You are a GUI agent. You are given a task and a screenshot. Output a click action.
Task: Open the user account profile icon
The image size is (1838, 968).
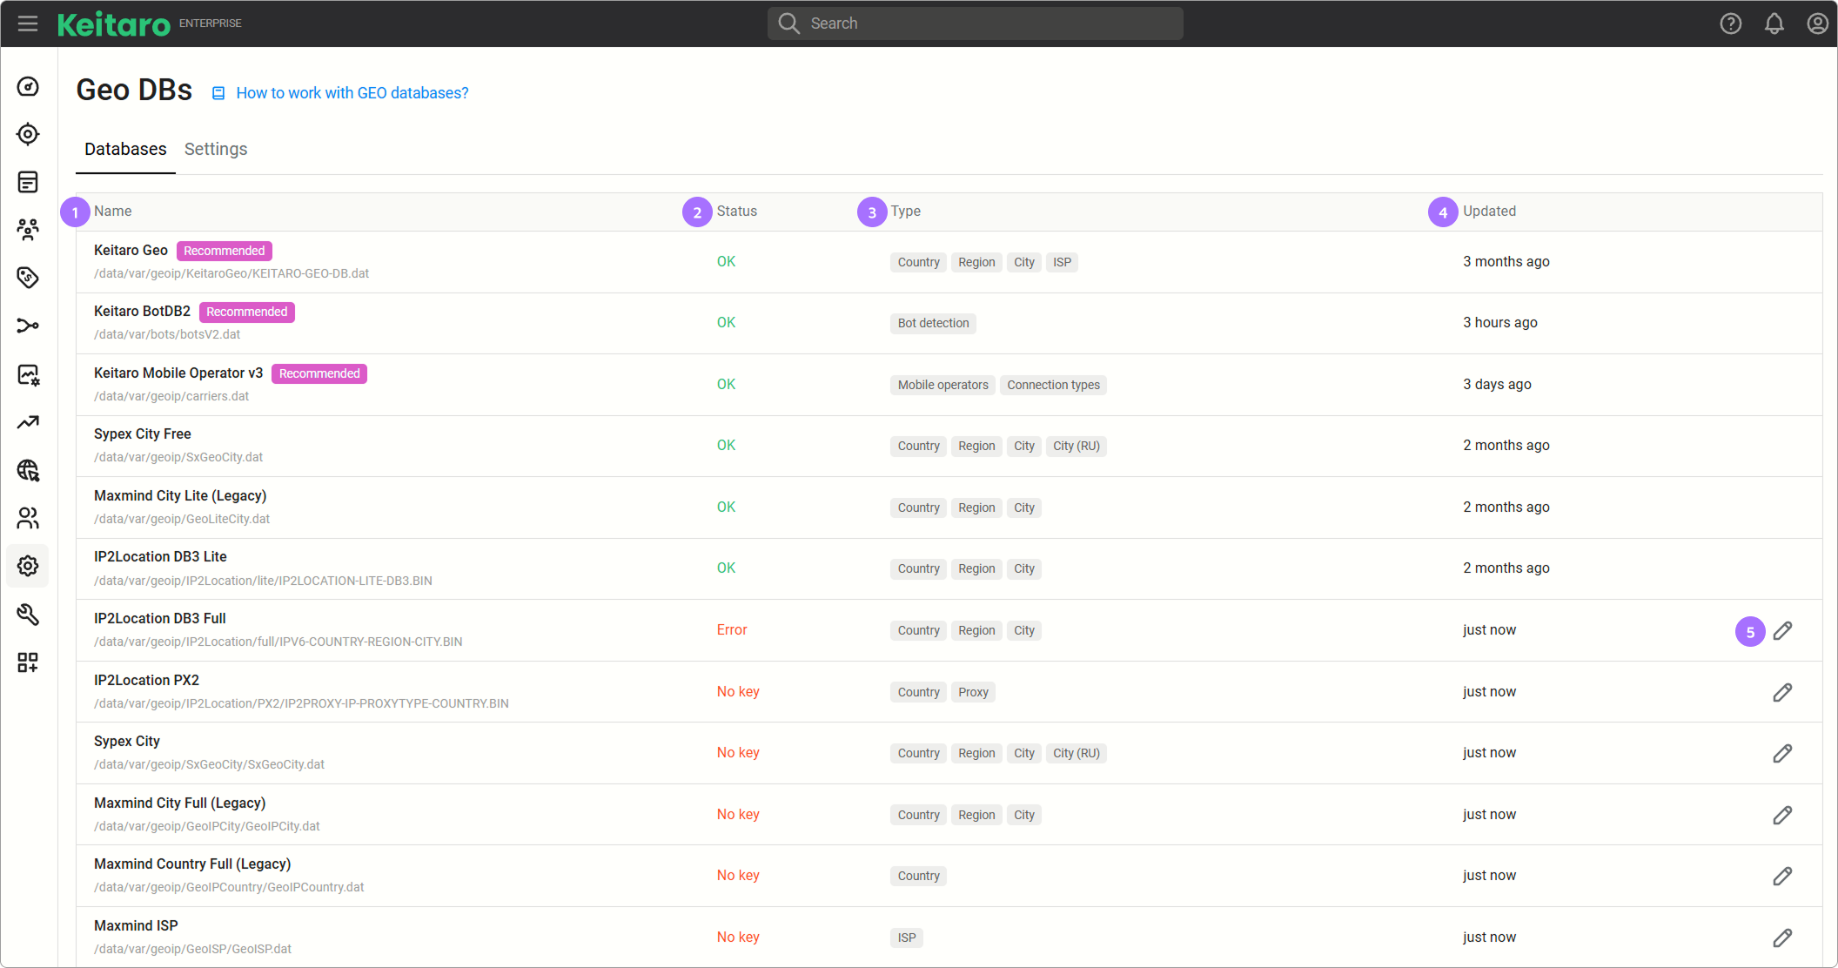1817,24
